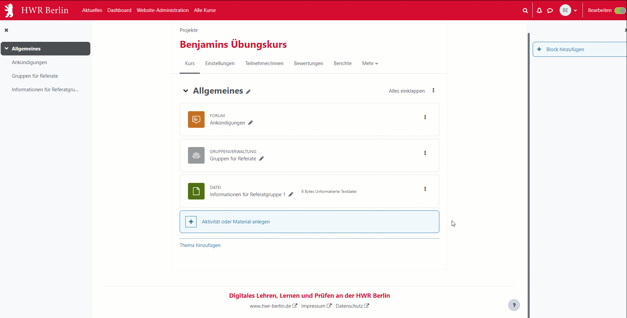Click the Gruppen für Referate group icon
This screenshot has height=318, width=627.
(x=196, y=155)
